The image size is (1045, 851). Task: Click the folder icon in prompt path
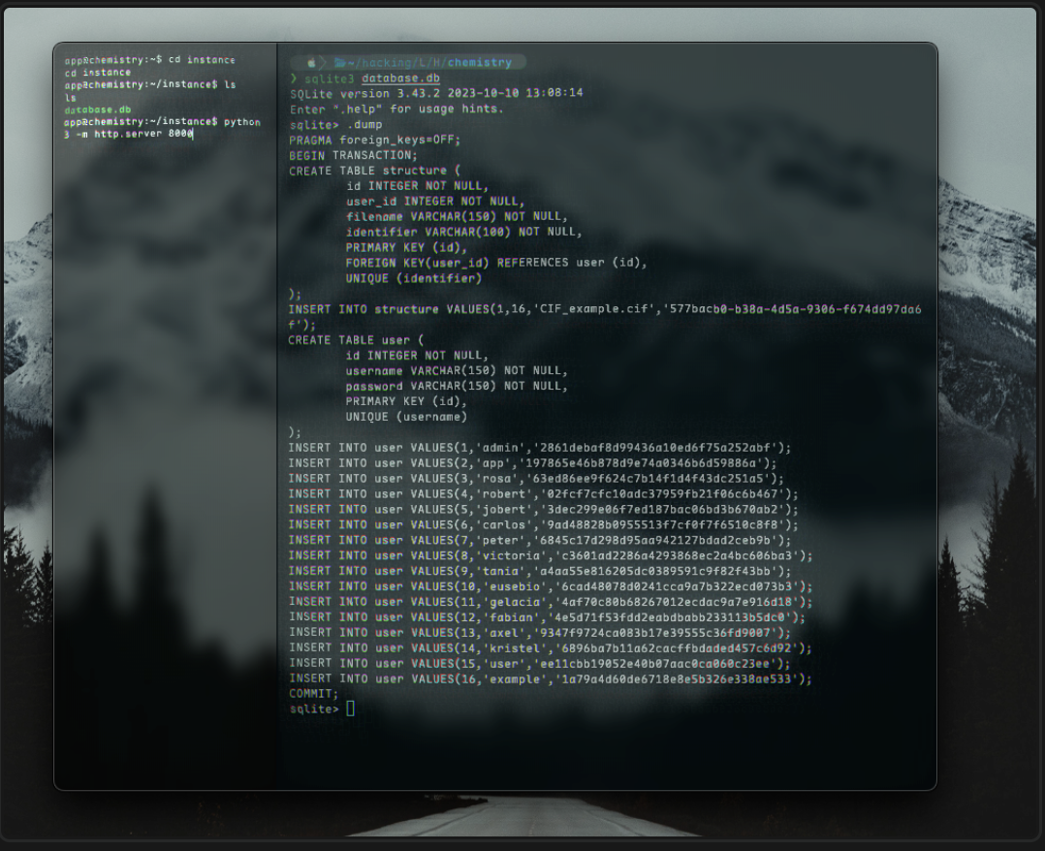[339, 63]
